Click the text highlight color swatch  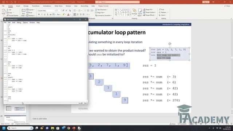[x=64, y=15]
